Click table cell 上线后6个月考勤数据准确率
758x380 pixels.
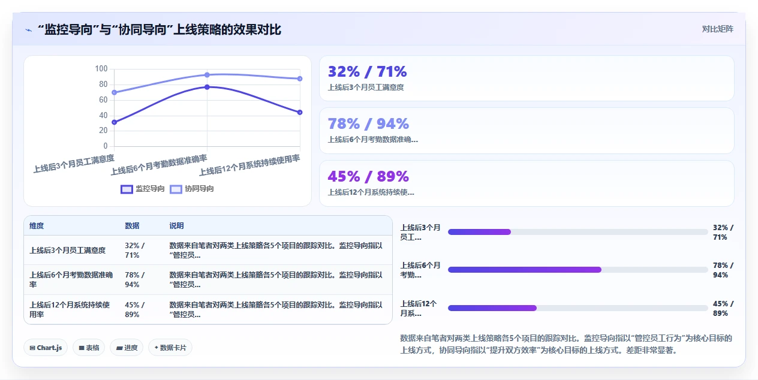(71, 279)
